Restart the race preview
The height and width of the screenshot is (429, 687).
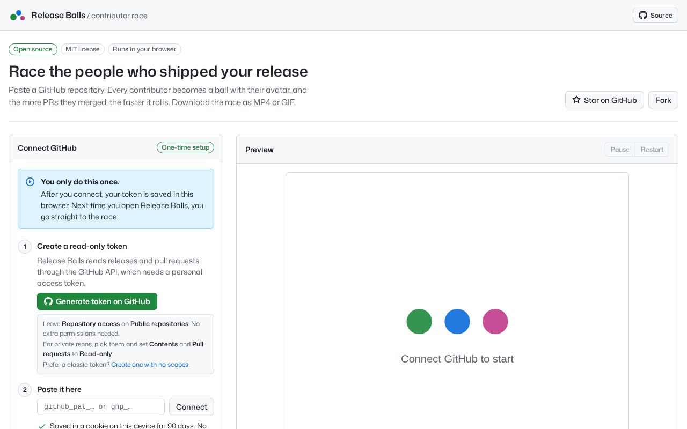(652, 149)
